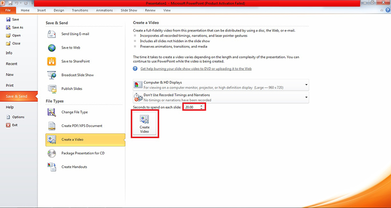The height and width of the screenshot is (208, 391).
Task: Open the DVD burning help link
Action: (196, 69)
